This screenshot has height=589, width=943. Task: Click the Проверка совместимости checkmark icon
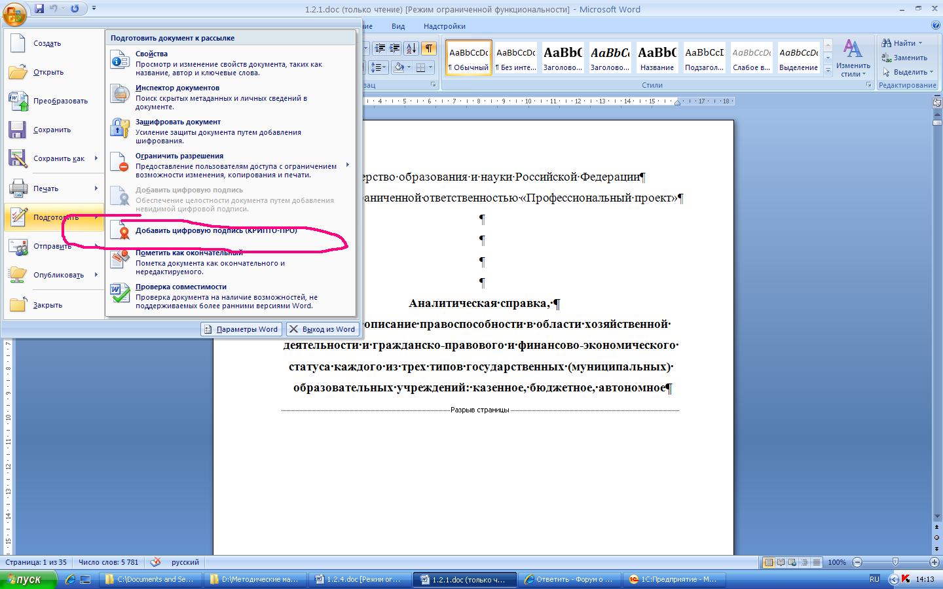pyautogui.click(x=120, y=293)
